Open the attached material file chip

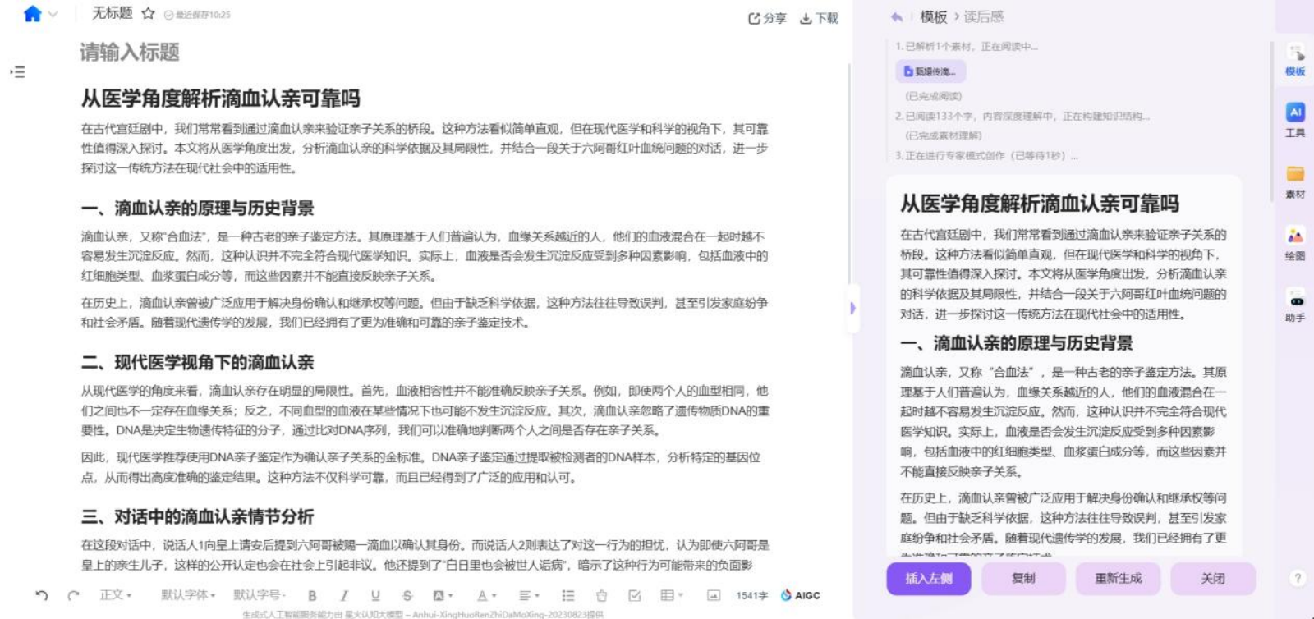click(x=930, y=71)
